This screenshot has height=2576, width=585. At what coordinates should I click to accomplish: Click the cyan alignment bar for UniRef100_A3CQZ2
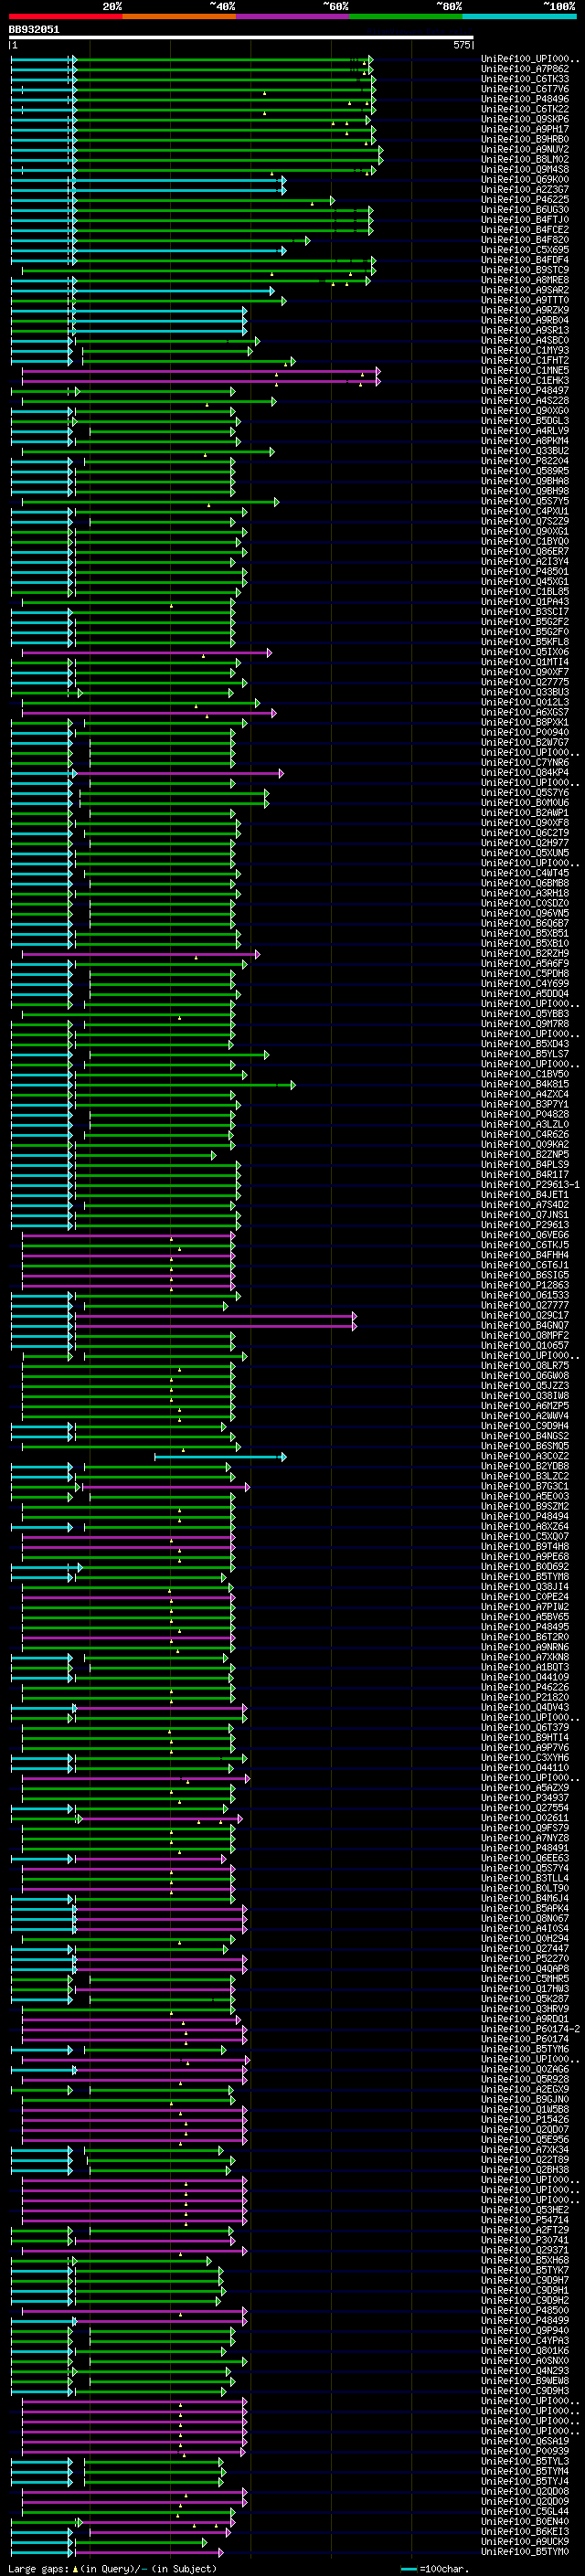coord(220,1457)
